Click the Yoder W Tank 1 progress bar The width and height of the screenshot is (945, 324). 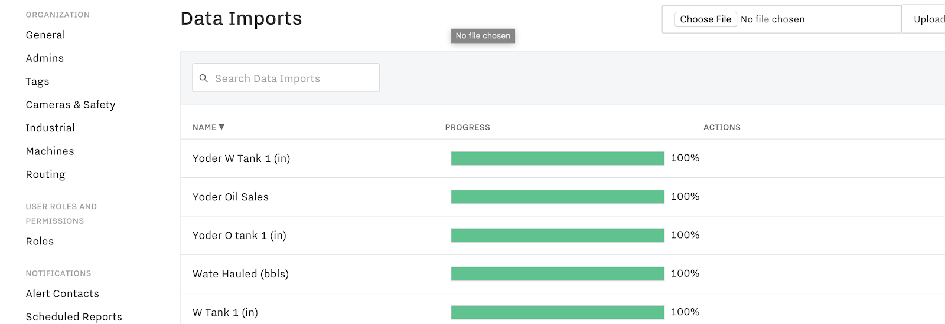[x=558, y=158]
